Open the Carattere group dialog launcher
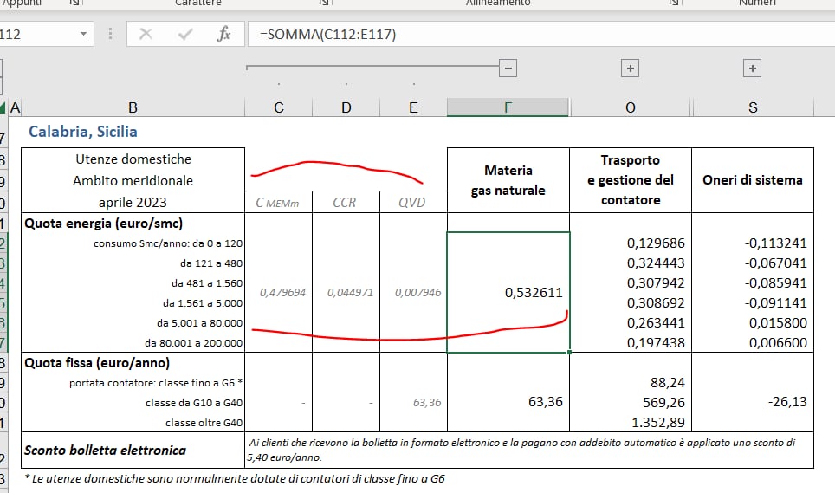 (324, 3)
